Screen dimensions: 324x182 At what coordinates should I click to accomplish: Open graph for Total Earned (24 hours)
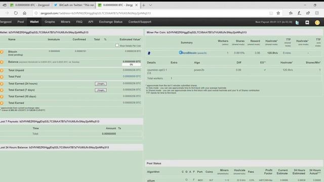(x=101, y=84)
